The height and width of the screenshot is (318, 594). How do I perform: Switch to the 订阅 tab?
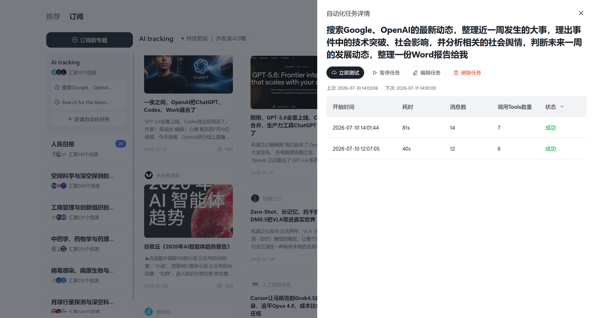[76, 17]
